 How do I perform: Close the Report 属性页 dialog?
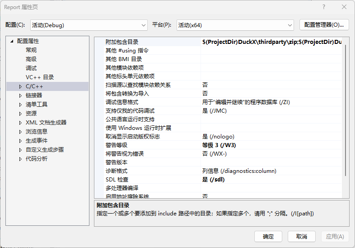(344, 7)
